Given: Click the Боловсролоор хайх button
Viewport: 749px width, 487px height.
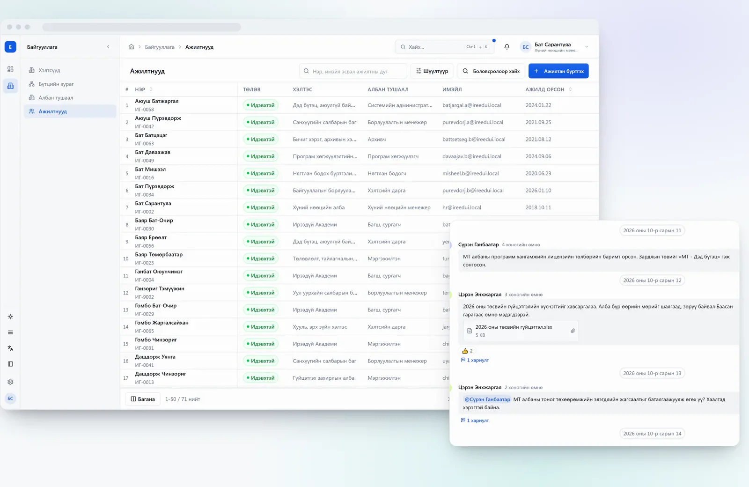Looking at the screenshot, I should pos(491,71).
